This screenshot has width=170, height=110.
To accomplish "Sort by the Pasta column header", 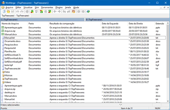I will click(38, 23).
